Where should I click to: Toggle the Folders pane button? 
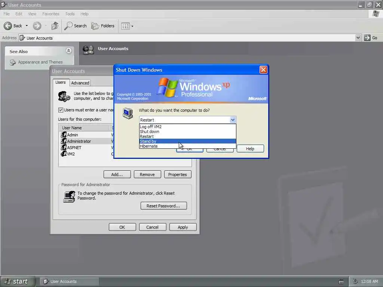coord(102,26)
